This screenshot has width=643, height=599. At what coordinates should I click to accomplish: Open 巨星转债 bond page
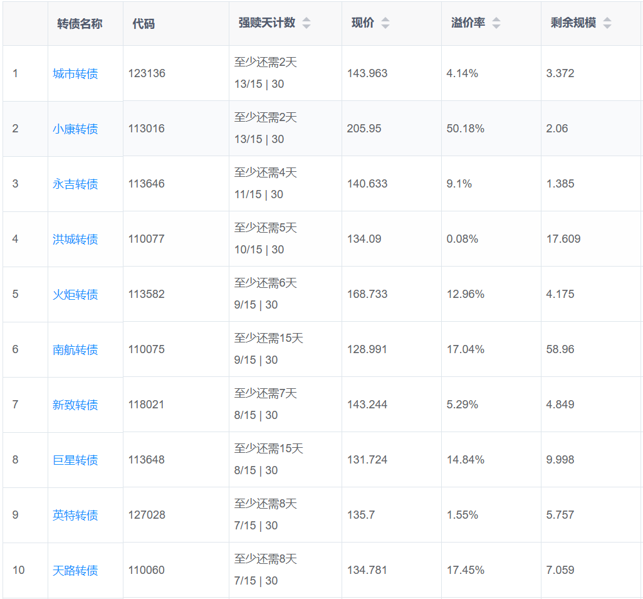tap(75, 460)
